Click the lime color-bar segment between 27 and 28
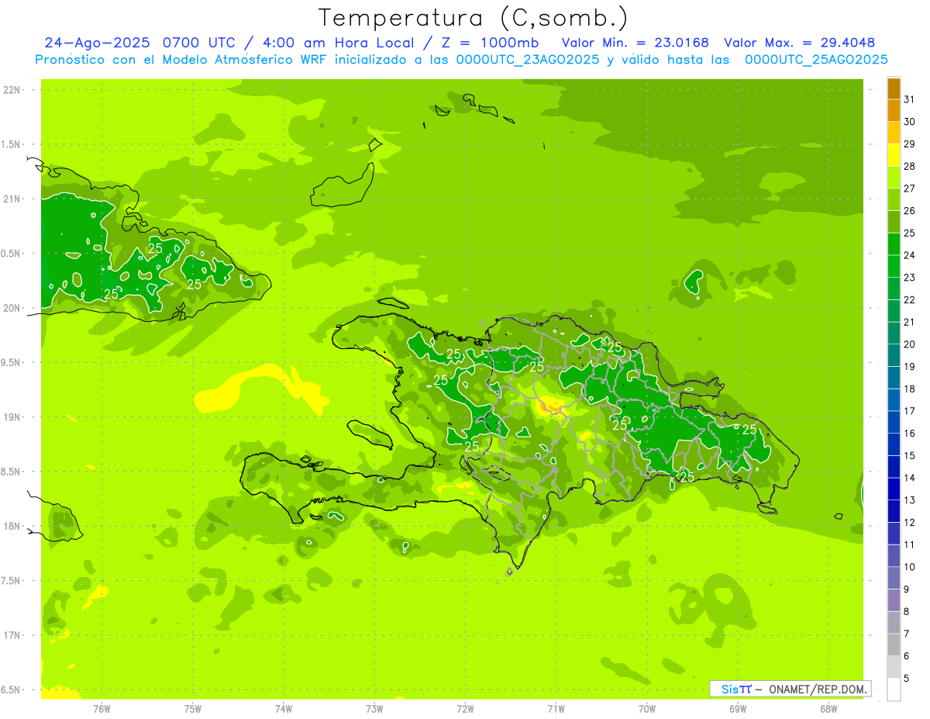Image resolution: width=930 pixels, height=719 pixels. point(894,178)
